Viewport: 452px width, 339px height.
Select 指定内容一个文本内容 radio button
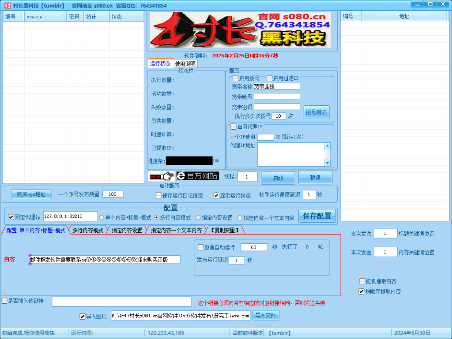240,218
